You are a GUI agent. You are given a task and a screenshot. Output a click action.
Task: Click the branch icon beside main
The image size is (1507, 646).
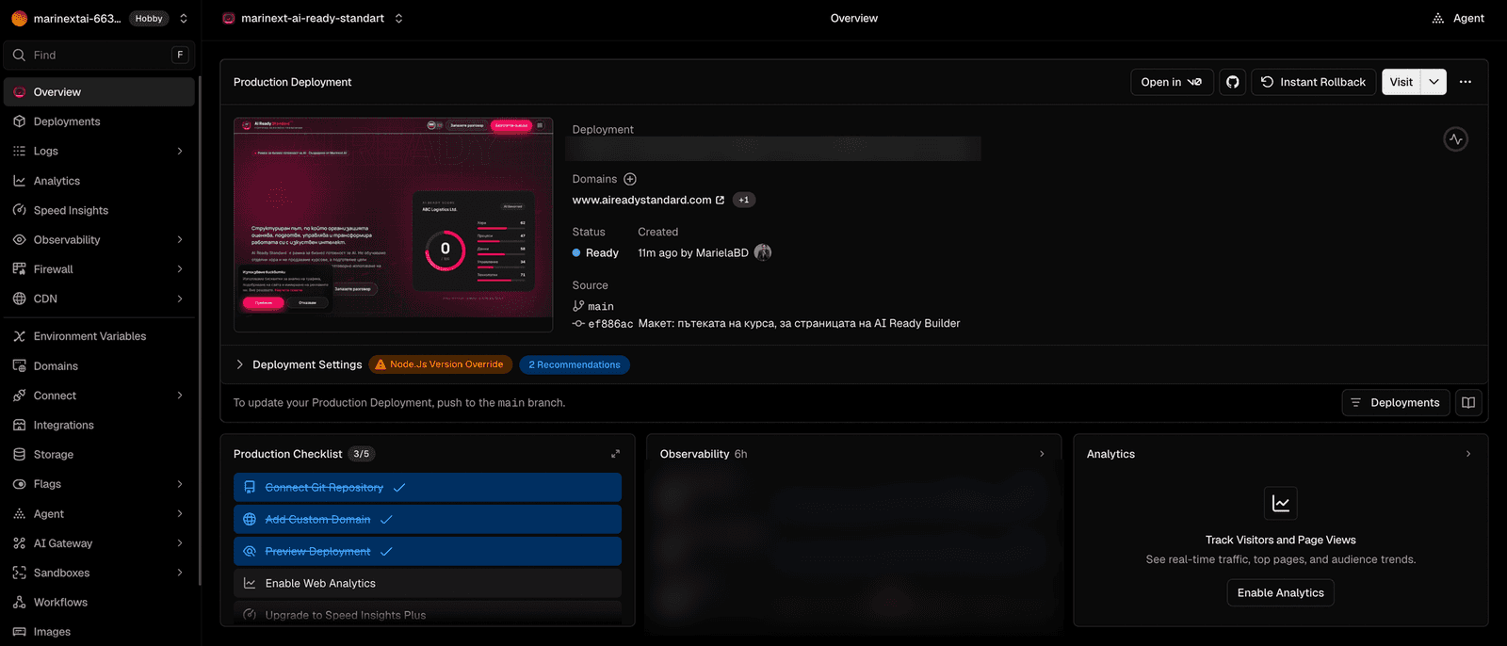tap(578, 306)
